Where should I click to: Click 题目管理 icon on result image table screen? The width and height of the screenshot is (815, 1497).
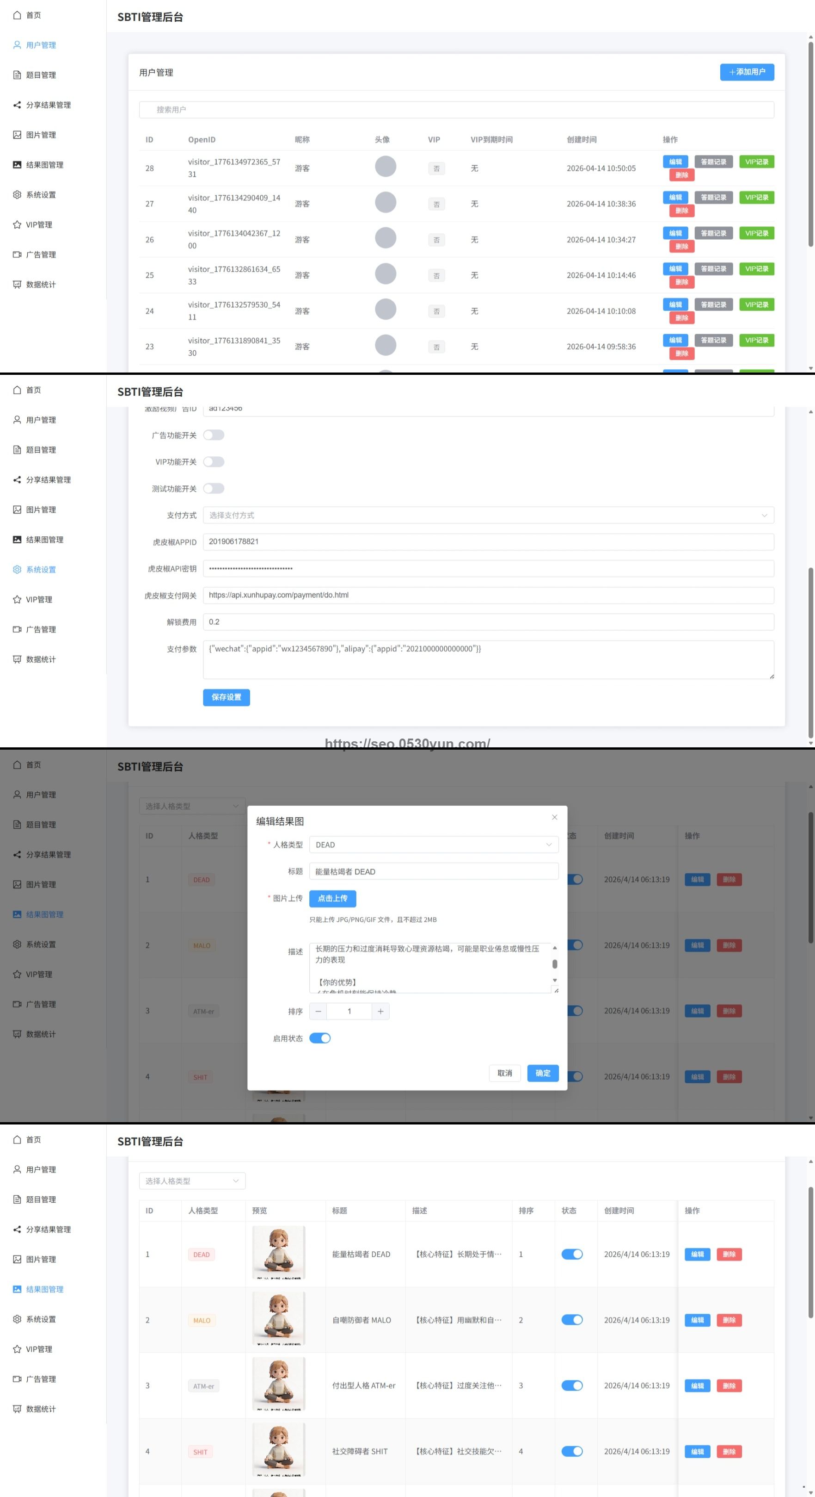click(x=18, y=1199)
